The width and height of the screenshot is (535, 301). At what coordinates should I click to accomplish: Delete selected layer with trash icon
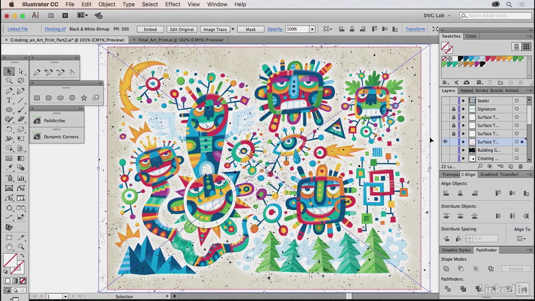520,166
